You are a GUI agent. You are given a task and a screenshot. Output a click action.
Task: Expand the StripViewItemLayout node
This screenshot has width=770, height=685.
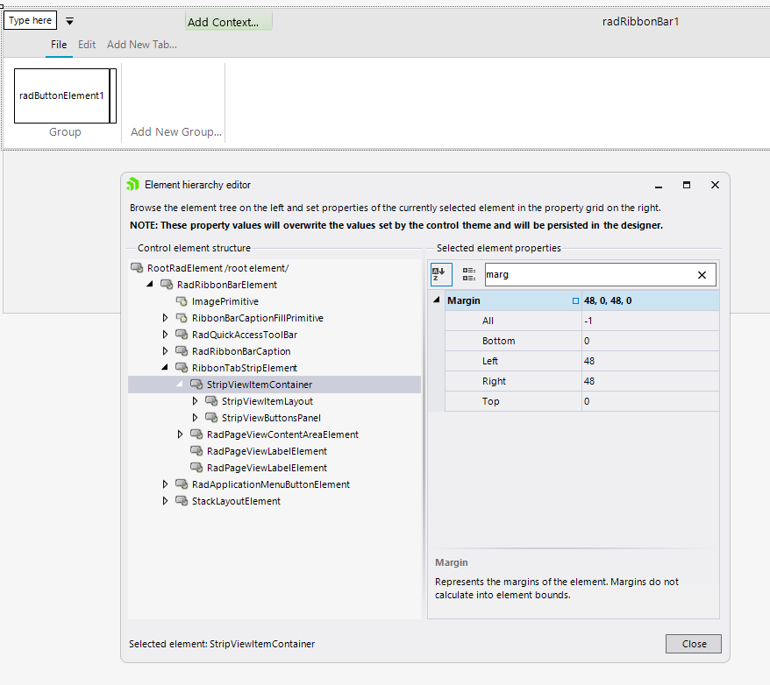click(x=195, y=401)
